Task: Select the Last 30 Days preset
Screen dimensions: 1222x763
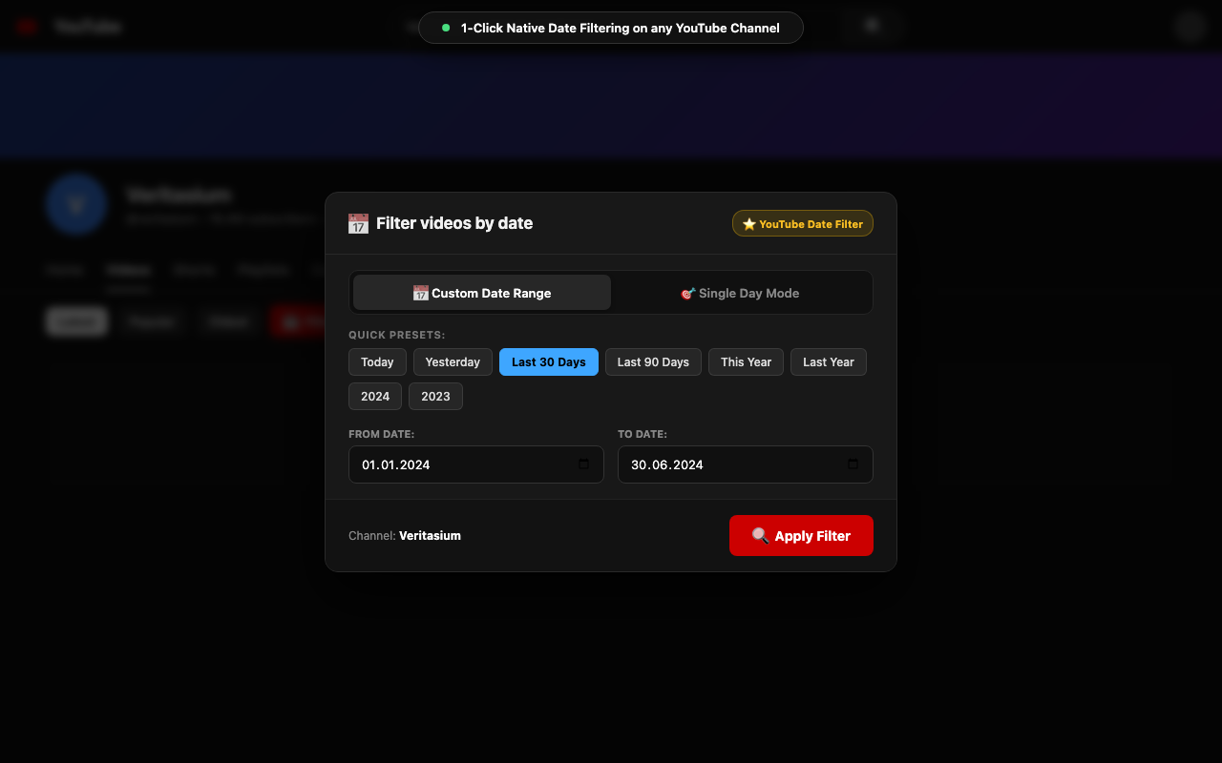Action: [x=549, y=362]
